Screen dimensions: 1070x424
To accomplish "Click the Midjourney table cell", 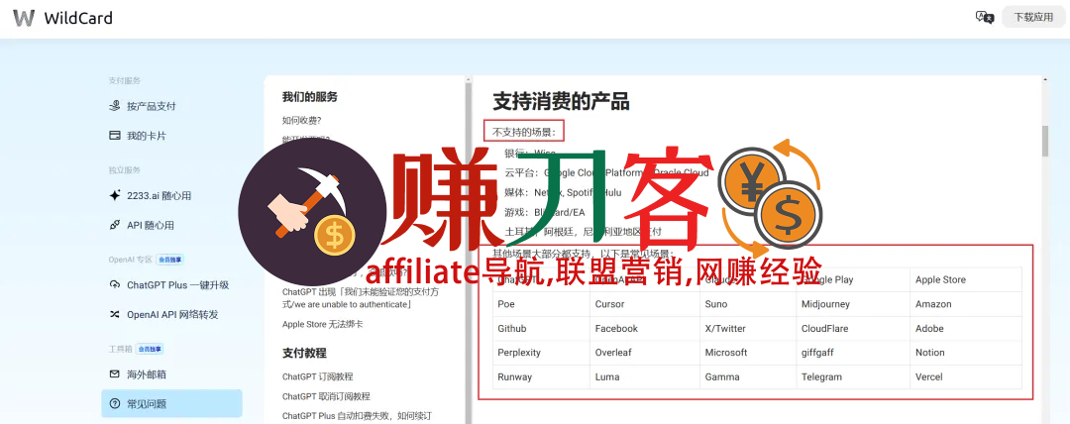I will (854, 304).
